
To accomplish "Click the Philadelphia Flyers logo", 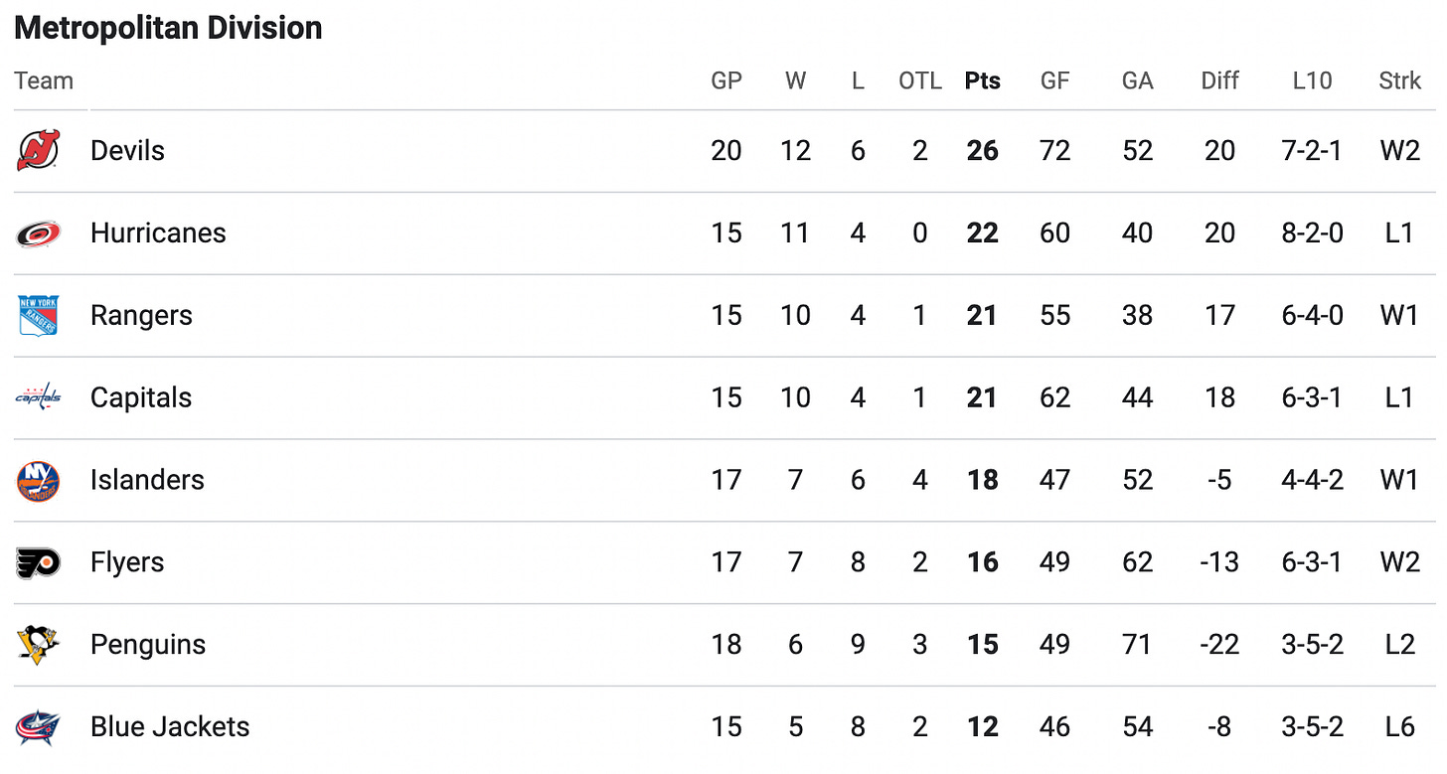I will [x=39, y=562].
